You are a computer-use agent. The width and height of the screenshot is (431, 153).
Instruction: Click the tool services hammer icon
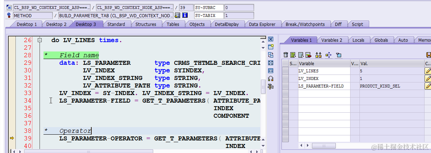click(x=270, y=87)
